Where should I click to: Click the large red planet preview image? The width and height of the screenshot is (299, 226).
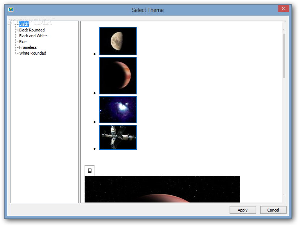tap(162, 189)
